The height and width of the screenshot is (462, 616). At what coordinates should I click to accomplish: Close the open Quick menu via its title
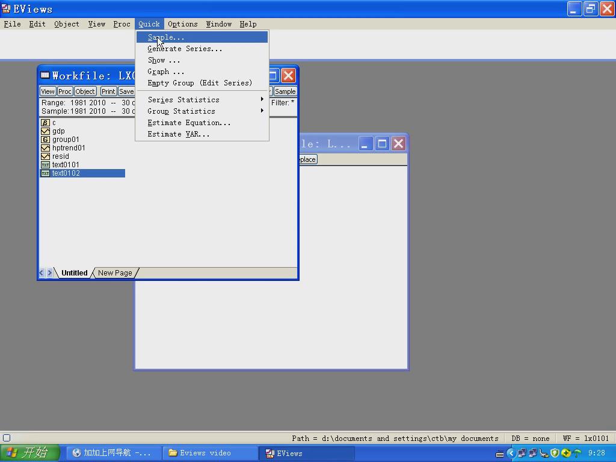pos(149,24)
